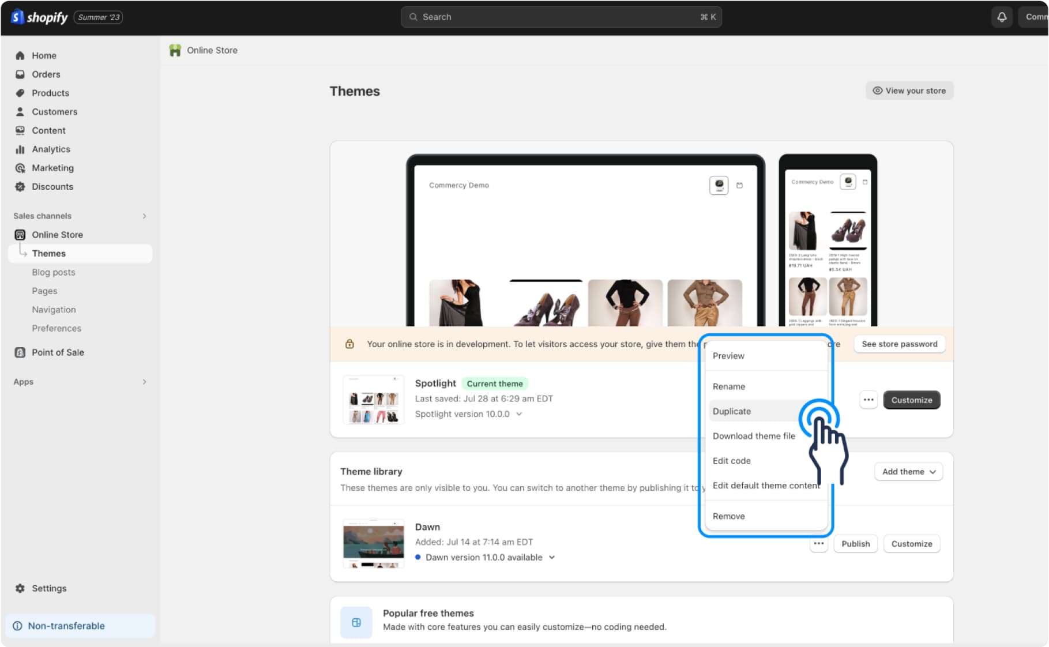Image resolution: width=1049 pixels, height=647 pixels.
Task: Click the Popular free themes icon
Action: (x=356, y=622)
